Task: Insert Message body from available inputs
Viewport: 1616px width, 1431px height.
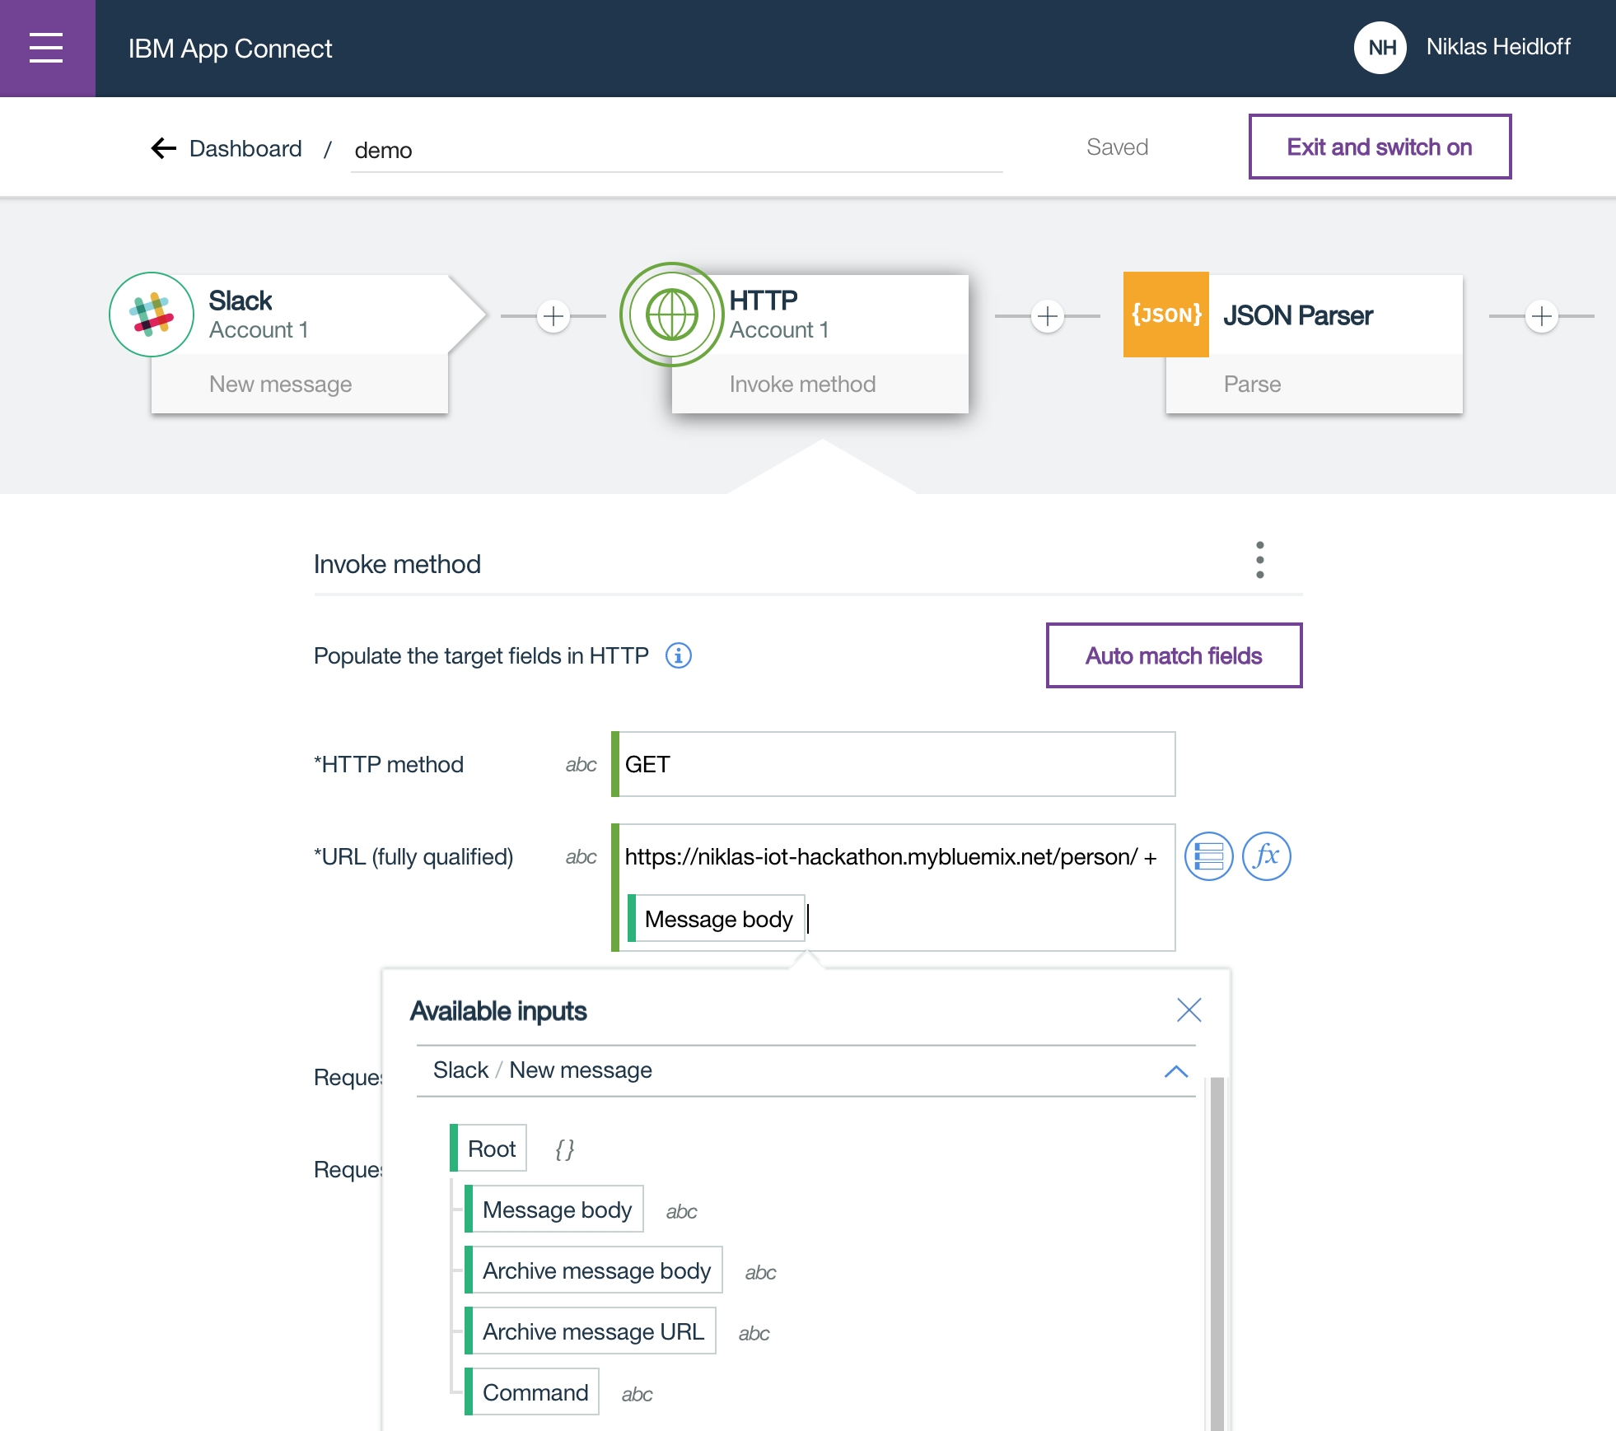Action: pyautogui.click(x=554, y=1209)
